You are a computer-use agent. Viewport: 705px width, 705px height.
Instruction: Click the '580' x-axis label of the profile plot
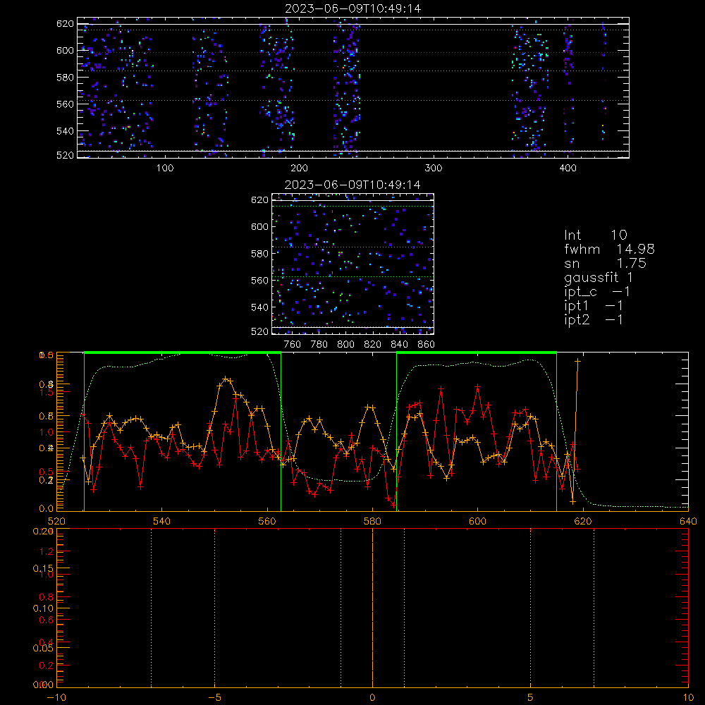point(373,521)
